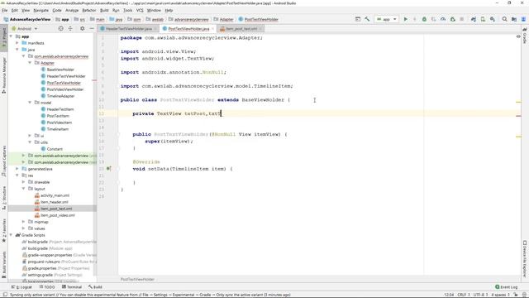Expand the ui package node
Image resolution: width=529 pixels, height=298 pixels.
tap(30, 136)
